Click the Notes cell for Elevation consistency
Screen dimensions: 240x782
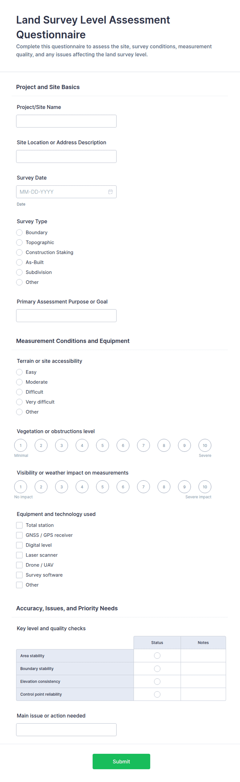(x=203, y=682)
